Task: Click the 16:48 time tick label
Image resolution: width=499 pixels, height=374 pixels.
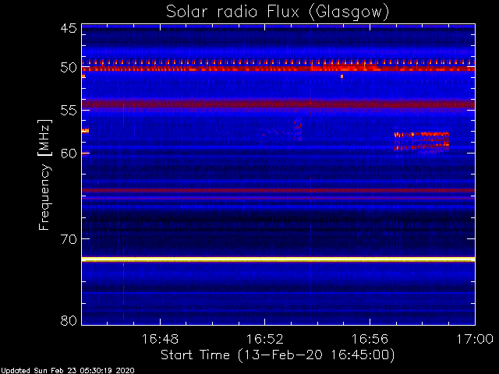Action: (160, 339)
